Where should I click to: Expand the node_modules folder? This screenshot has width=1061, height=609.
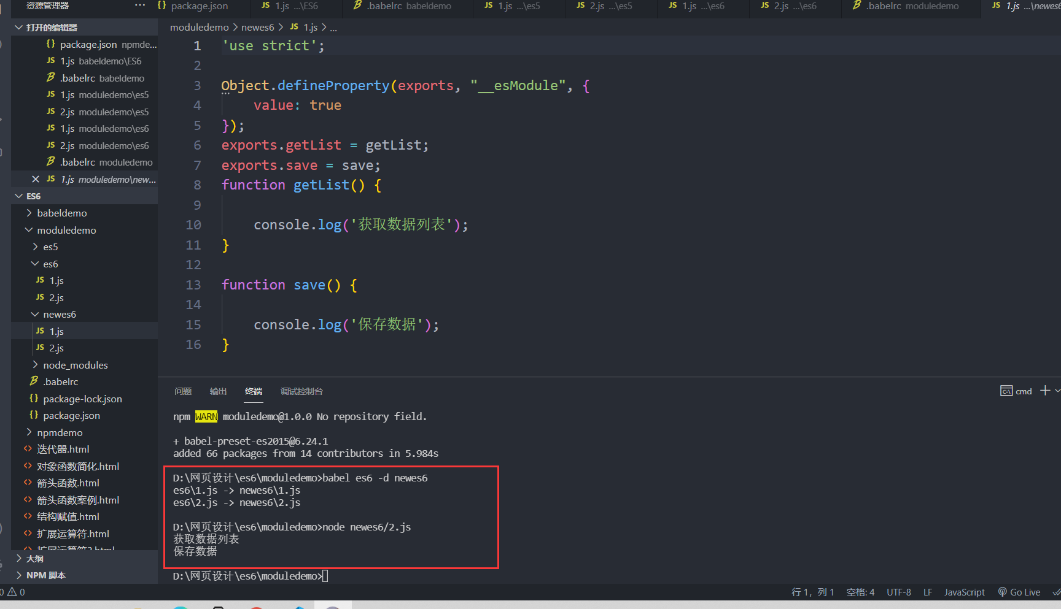[x=84, y=365]
